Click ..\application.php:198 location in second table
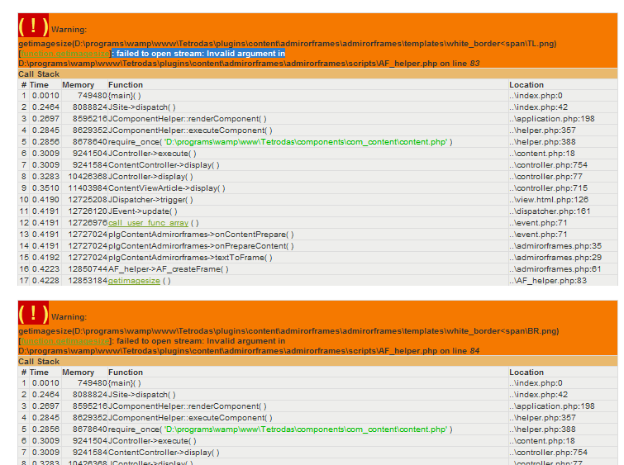Viewport: 624px width, 465px height. tap(552, 406)
